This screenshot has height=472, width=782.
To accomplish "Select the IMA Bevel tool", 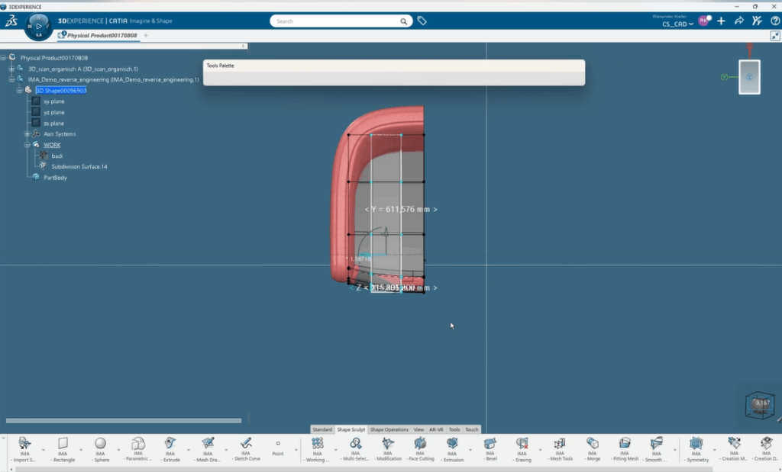I will click(x=490, y=444).
